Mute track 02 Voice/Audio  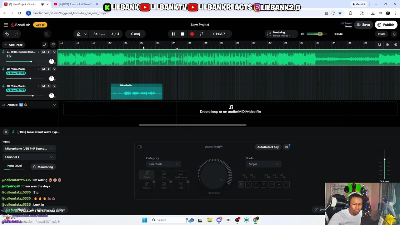pos(43,69)
